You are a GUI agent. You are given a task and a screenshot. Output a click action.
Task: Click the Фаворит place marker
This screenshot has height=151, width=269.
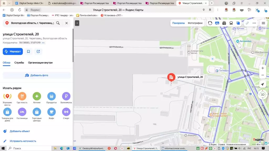190,135
